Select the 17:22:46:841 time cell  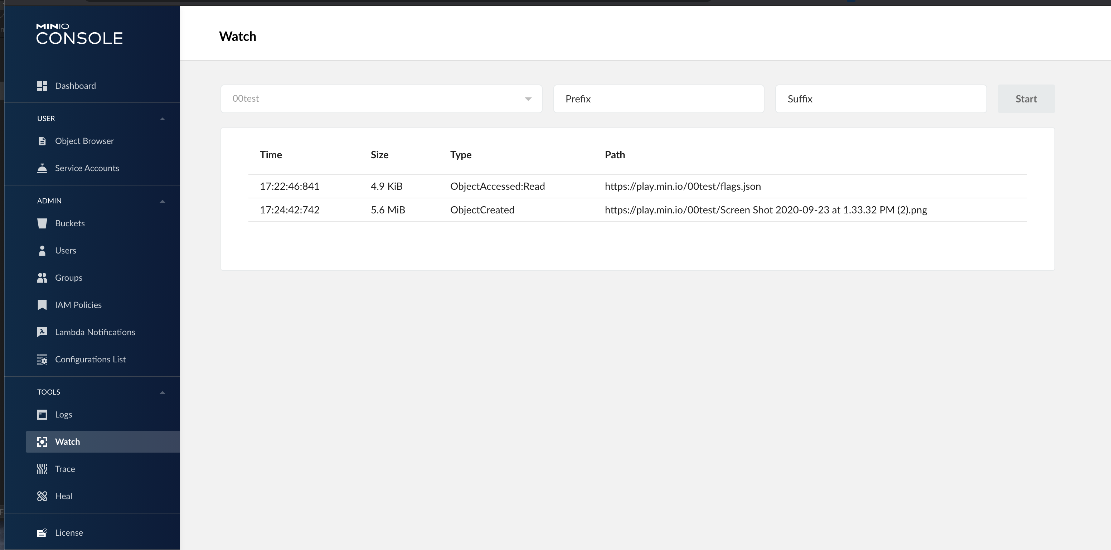290,186
